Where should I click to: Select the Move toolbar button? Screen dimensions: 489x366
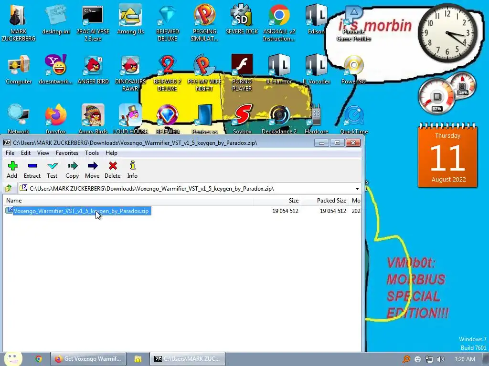click(92, 170)
